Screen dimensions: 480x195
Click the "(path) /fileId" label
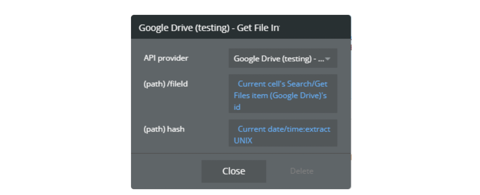pos(166,84)
